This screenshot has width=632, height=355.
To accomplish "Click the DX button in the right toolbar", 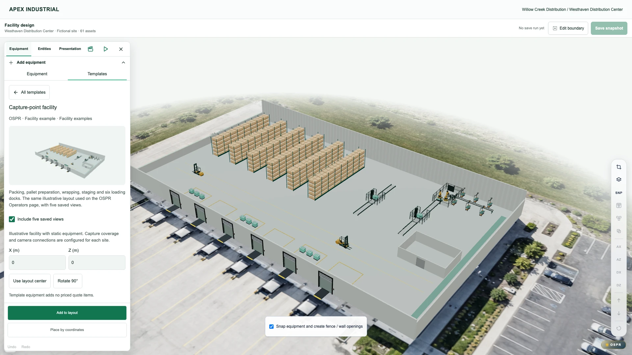I will pos(619,272).
